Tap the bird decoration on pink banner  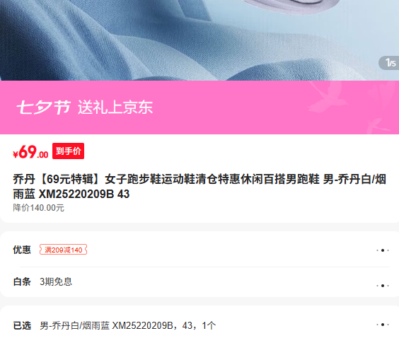(x=328, y=98)
